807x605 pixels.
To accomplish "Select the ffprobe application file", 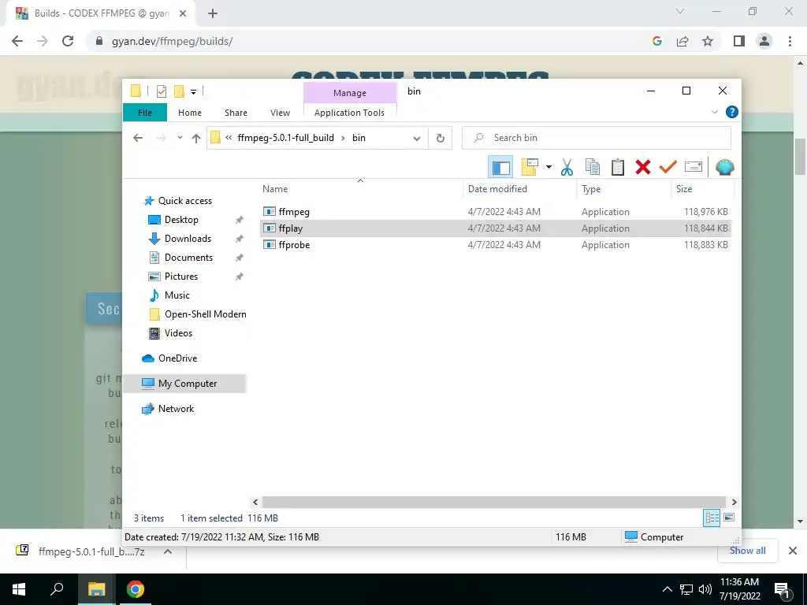I will (x=495, y=245).
